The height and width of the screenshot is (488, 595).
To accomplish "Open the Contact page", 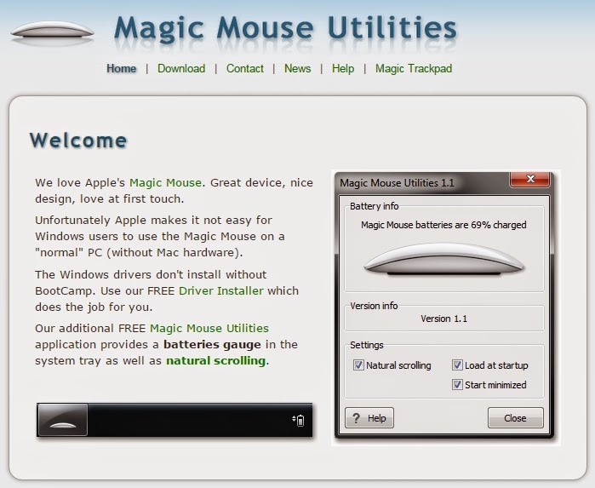I will tap(245, 68).
